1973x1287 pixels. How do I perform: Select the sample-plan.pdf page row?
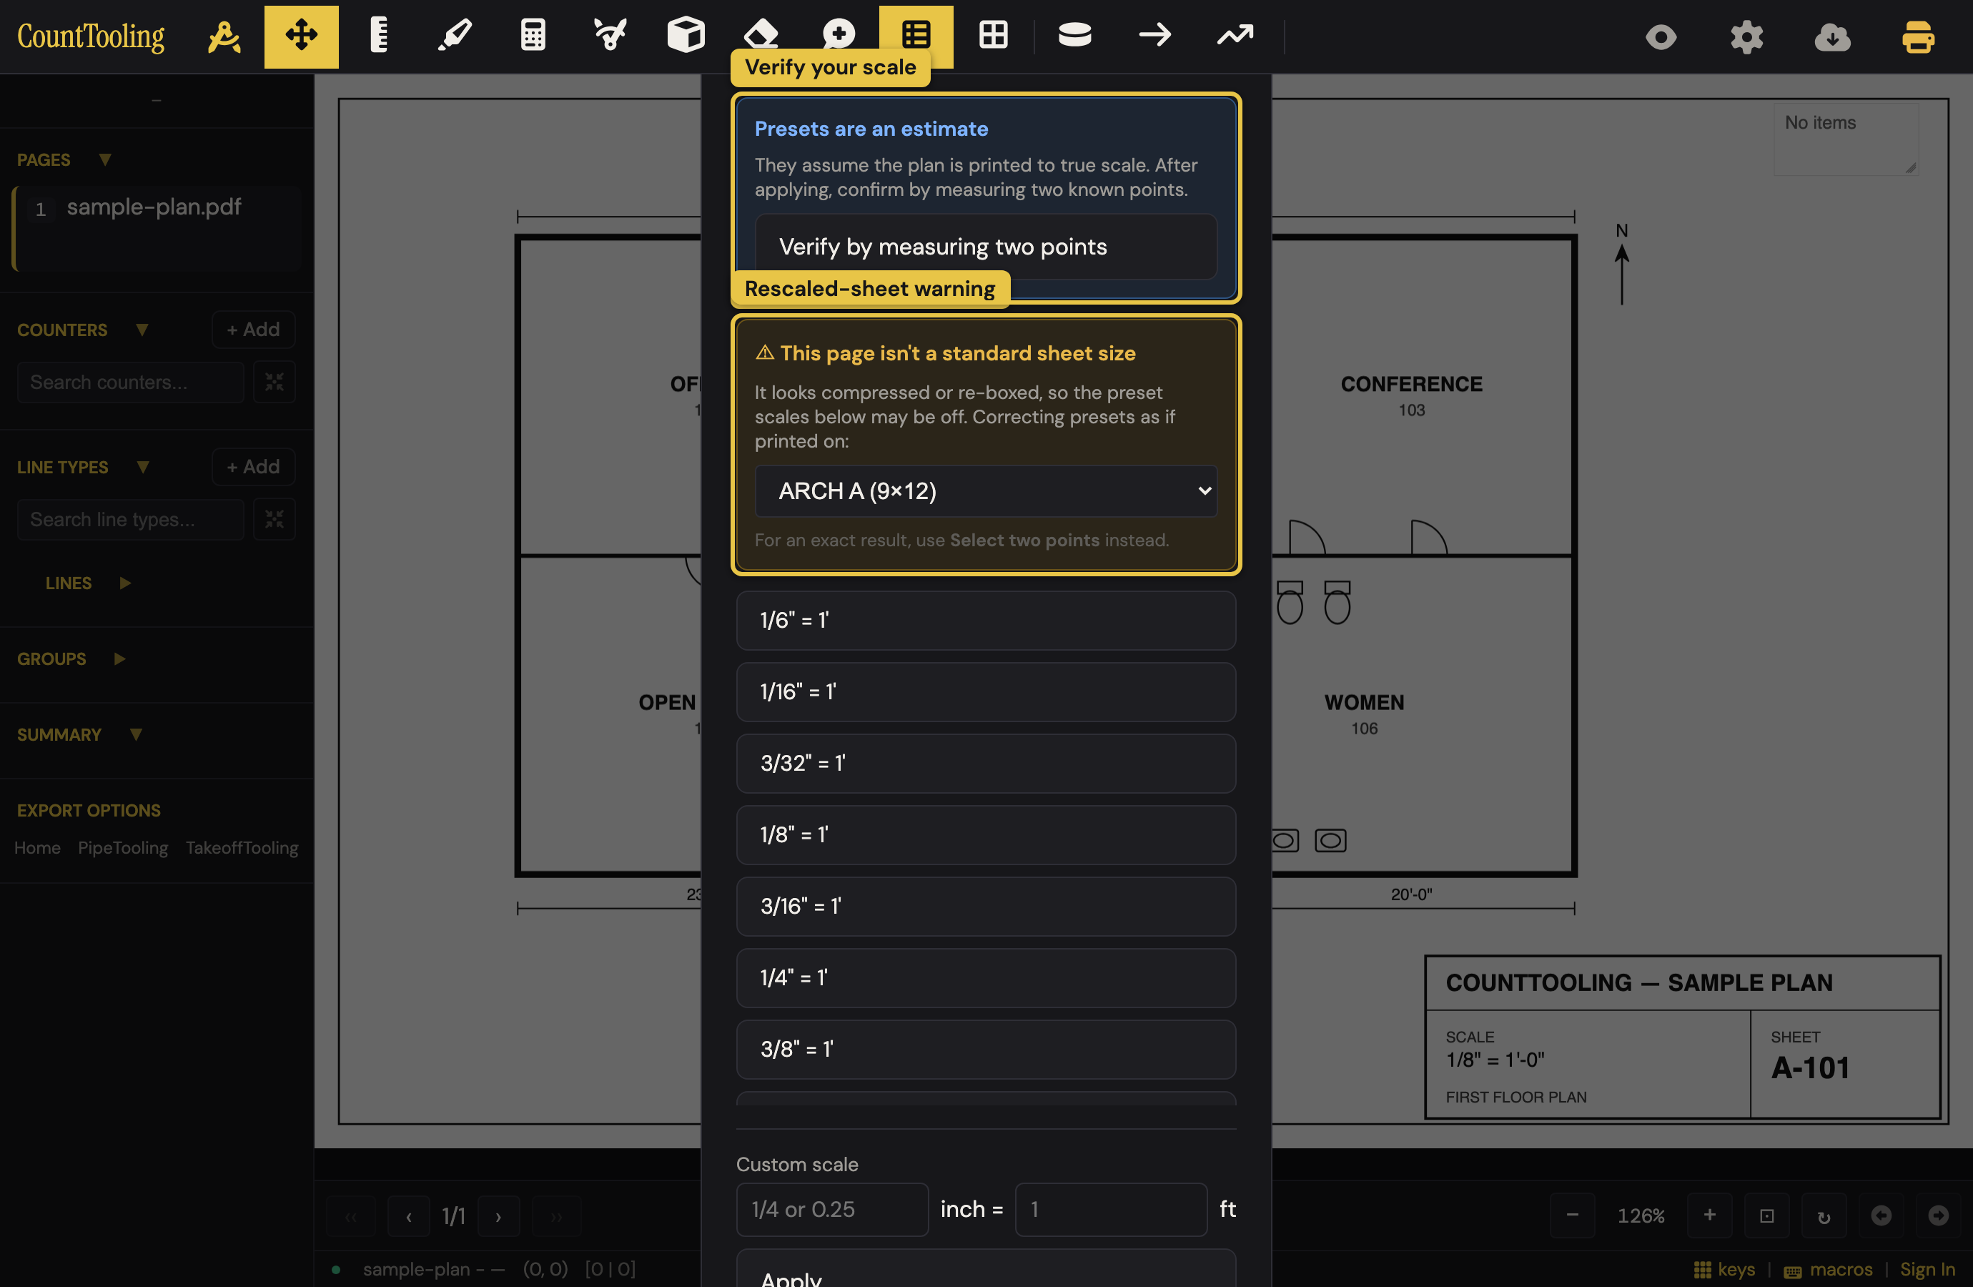pos(157,228)
